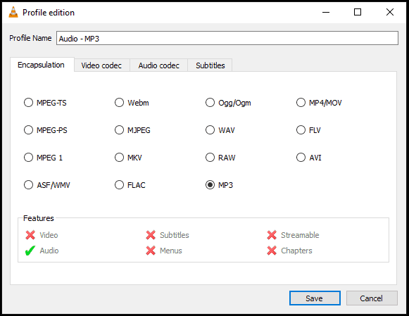Click the red X icon beside Video
Viewport: 409px width, 316px height.
(x=30, y=235)
